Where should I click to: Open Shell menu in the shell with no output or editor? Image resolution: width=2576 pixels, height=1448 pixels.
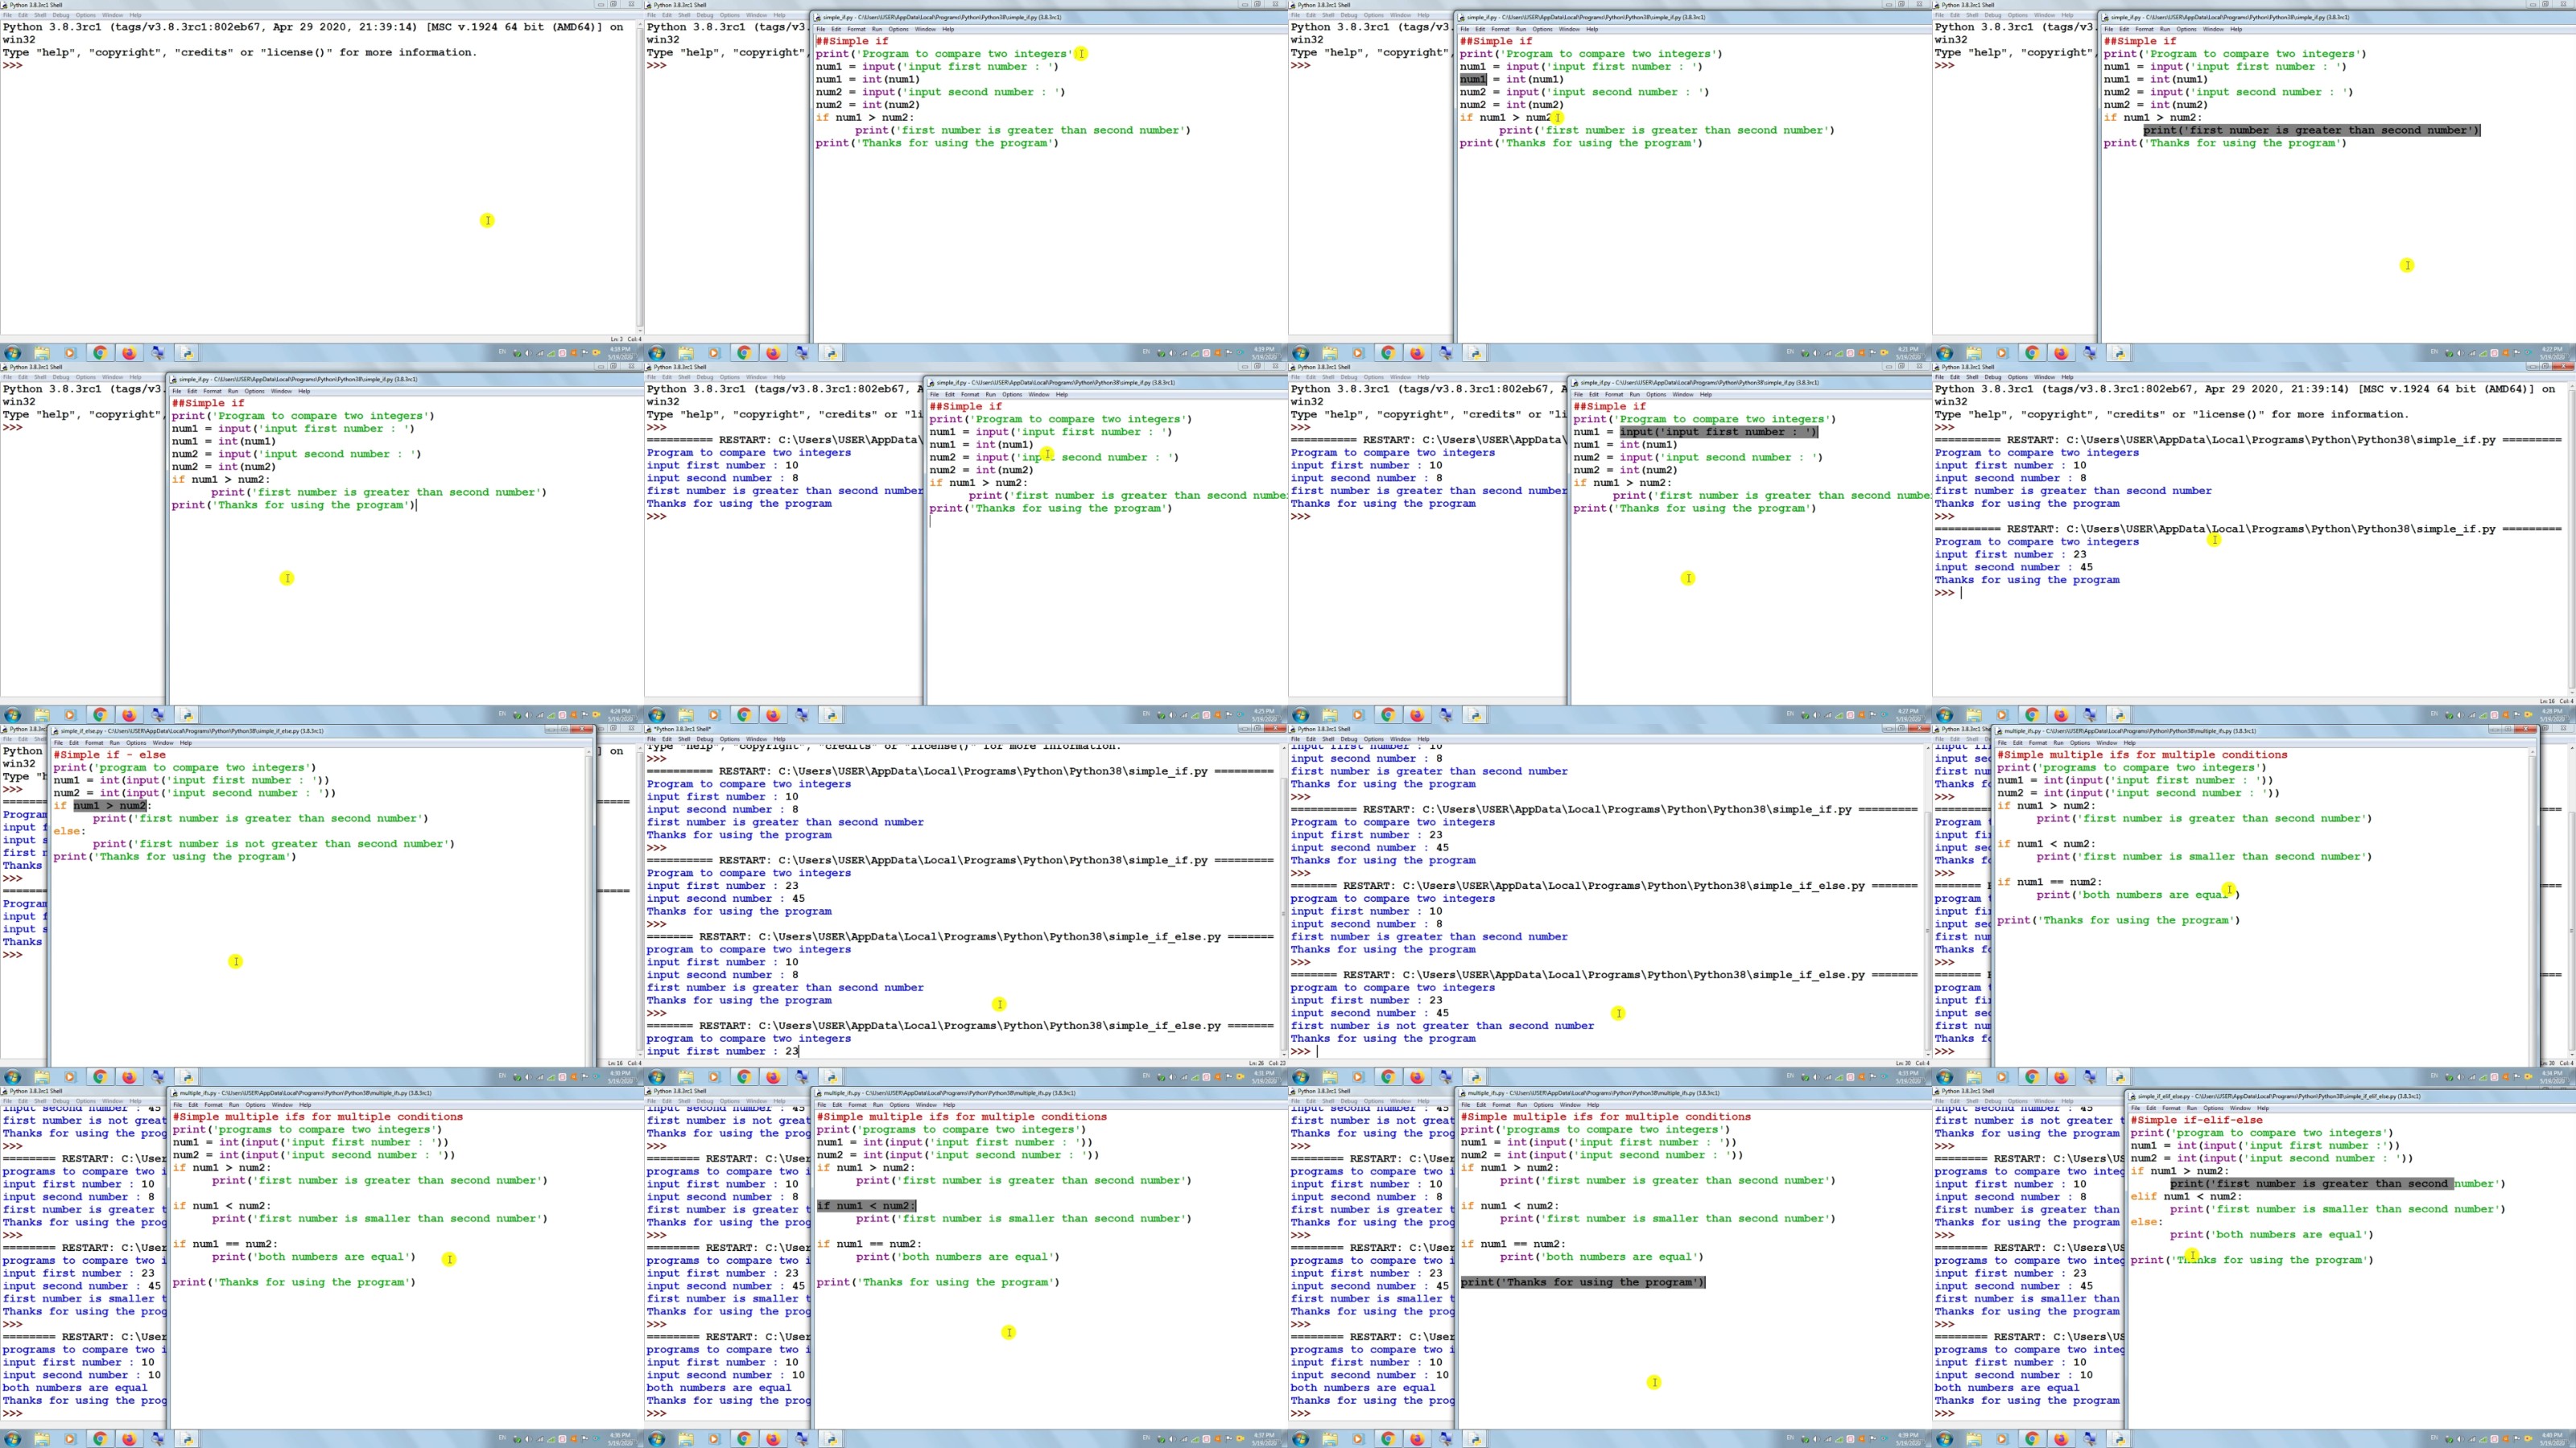click(x=40, y=15)
